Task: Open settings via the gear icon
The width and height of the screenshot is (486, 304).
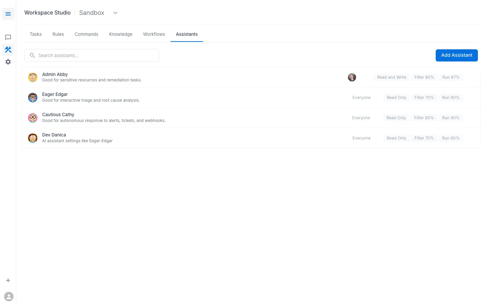Action: (8, 61)
